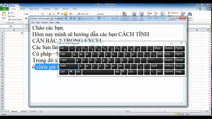Click the Cut scissors icon
212x119 pixels.
click(x=9, y=13)
